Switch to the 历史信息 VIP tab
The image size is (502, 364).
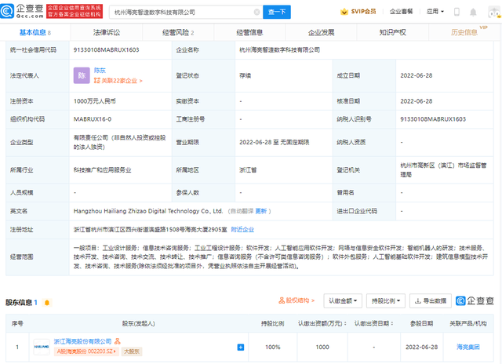[465, 32]
